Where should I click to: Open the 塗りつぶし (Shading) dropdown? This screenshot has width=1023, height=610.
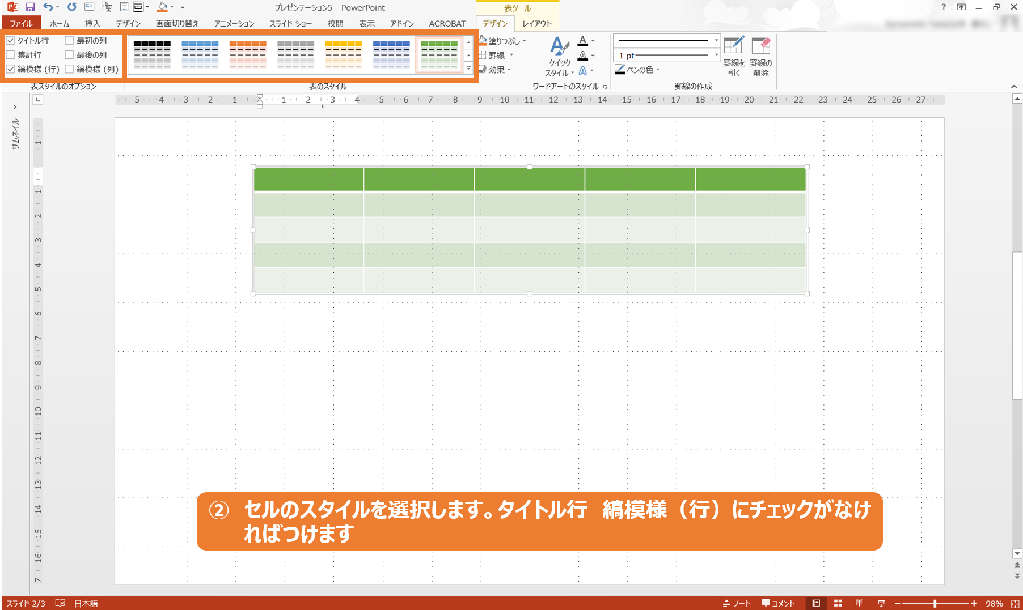click(x=503, y=41)
